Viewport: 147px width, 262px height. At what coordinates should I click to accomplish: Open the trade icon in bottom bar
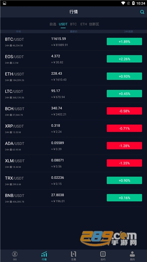(73, 254)
